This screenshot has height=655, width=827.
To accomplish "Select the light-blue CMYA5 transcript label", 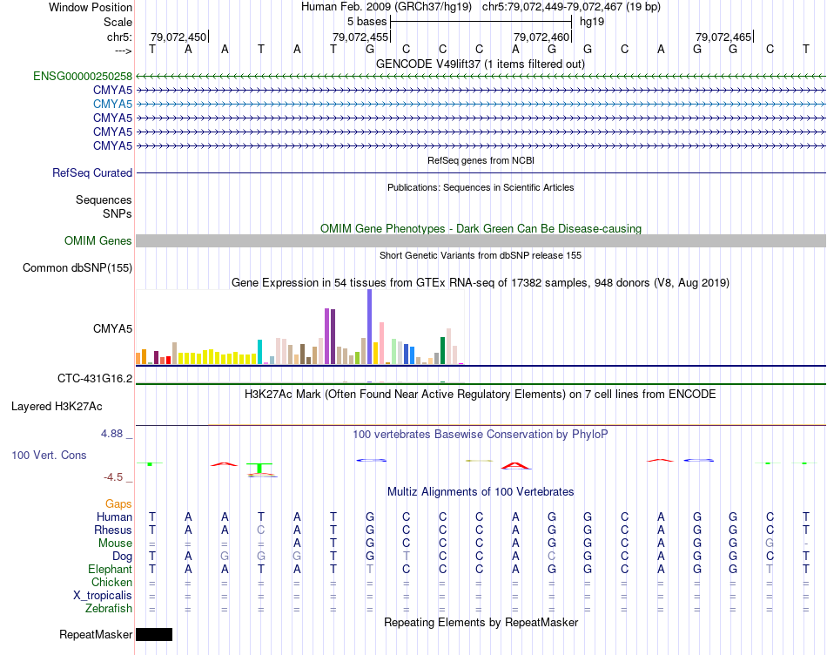I will click(x=112, y=104).
